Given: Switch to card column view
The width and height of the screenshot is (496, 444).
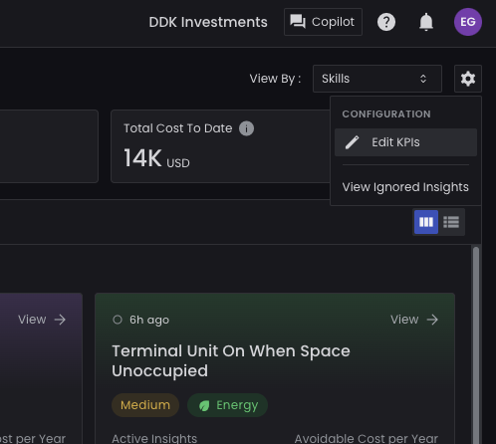Looking at the screenshot, I should tap(426, 222).
